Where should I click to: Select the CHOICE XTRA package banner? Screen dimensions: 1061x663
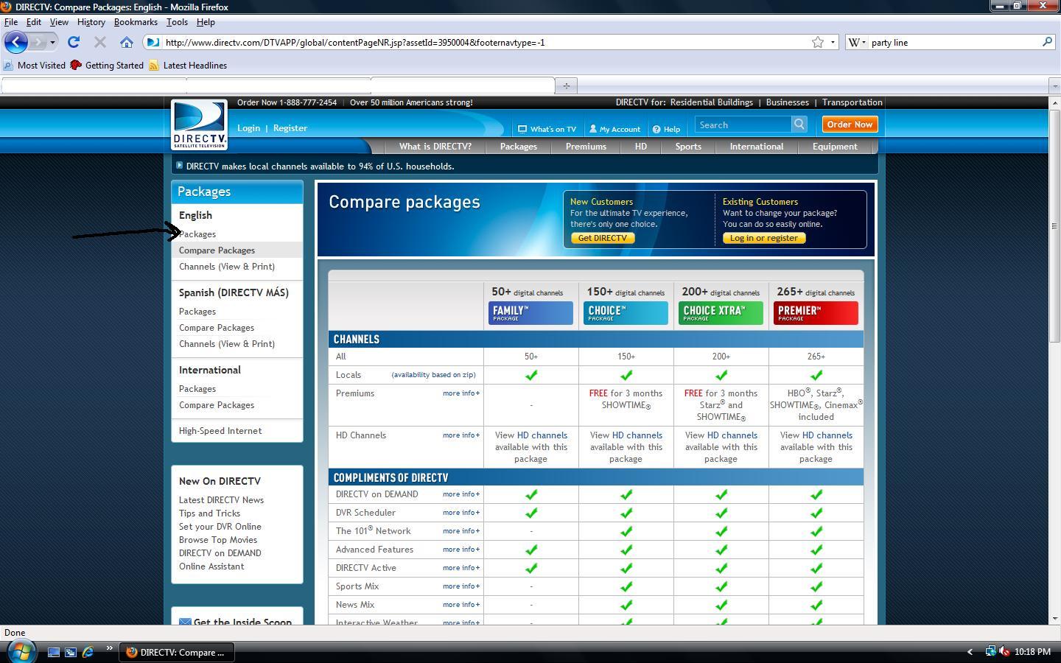coord(721,313)
